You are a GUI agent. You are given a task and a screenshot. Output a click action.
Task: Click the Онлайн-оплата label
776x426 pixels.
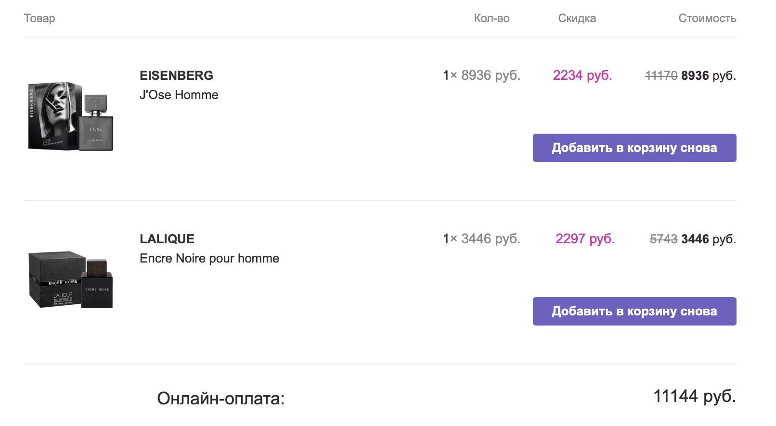tap(220, 399)
